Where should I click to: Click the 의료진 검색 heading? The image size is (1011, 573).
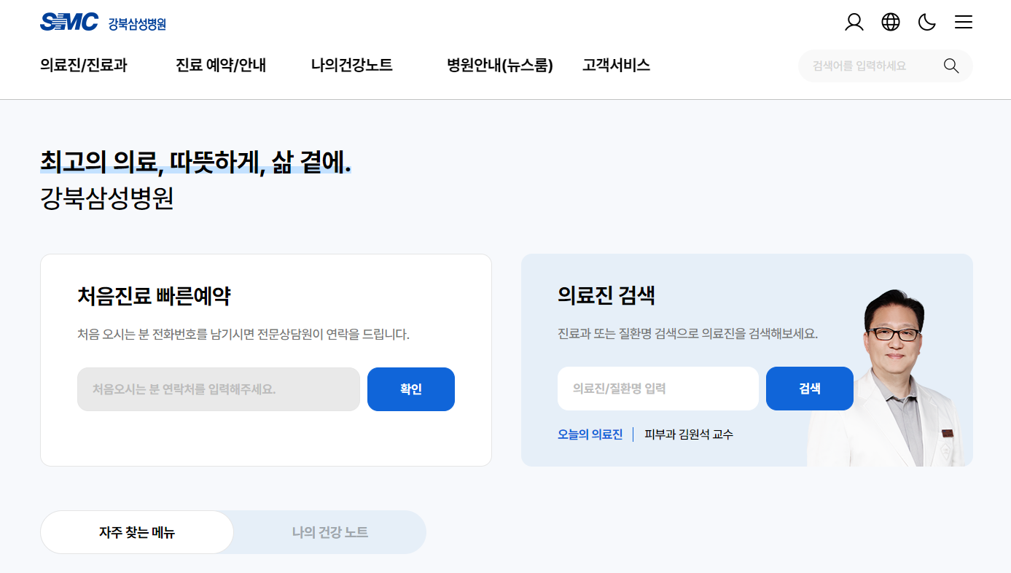(606, 295)
